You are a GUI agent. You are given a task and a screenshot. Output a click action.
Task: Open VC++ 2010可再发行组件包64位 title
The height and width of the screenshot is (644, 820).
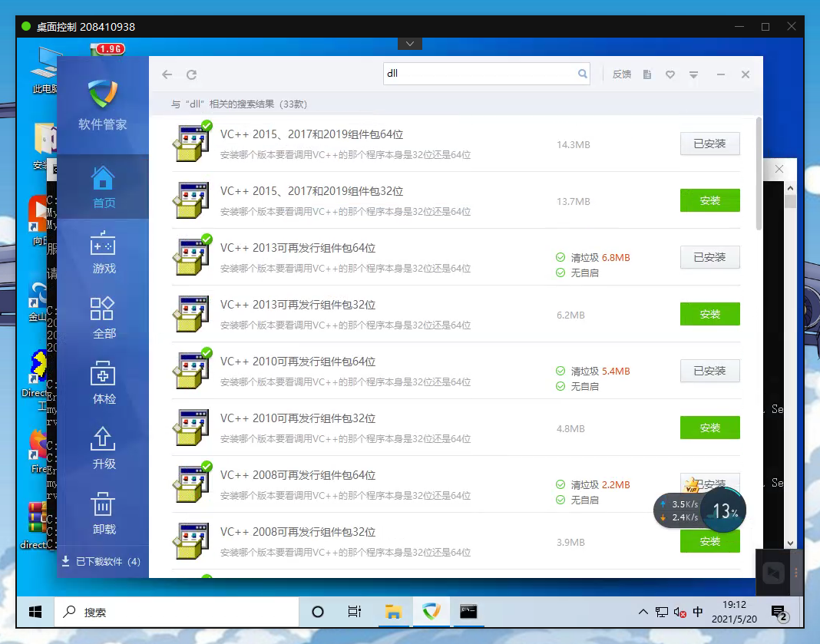298,362
